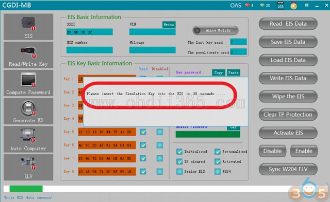This screenshot has width=330, height=202.
Task: Click the Load EIS Data button
Action: (288, 60)
